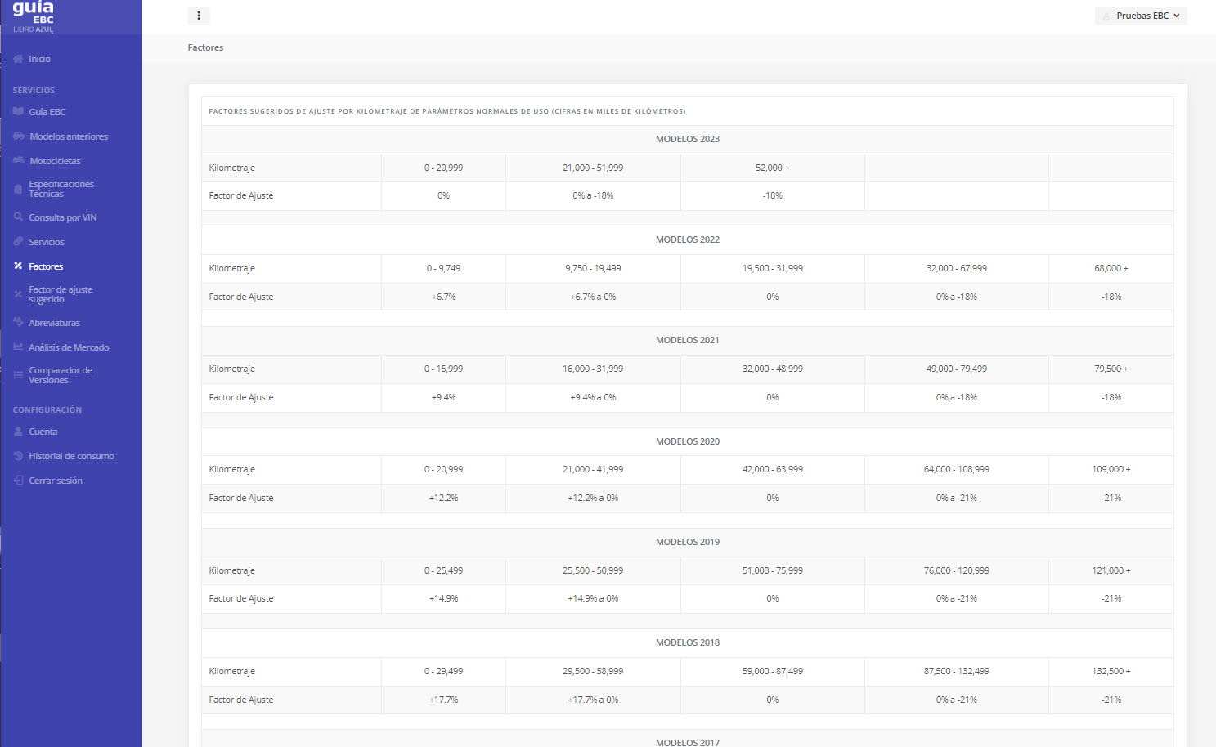Click the car icon for Modelos anteriores
This screenshot has width=1216, height=747.
click(x=18, y=136)
